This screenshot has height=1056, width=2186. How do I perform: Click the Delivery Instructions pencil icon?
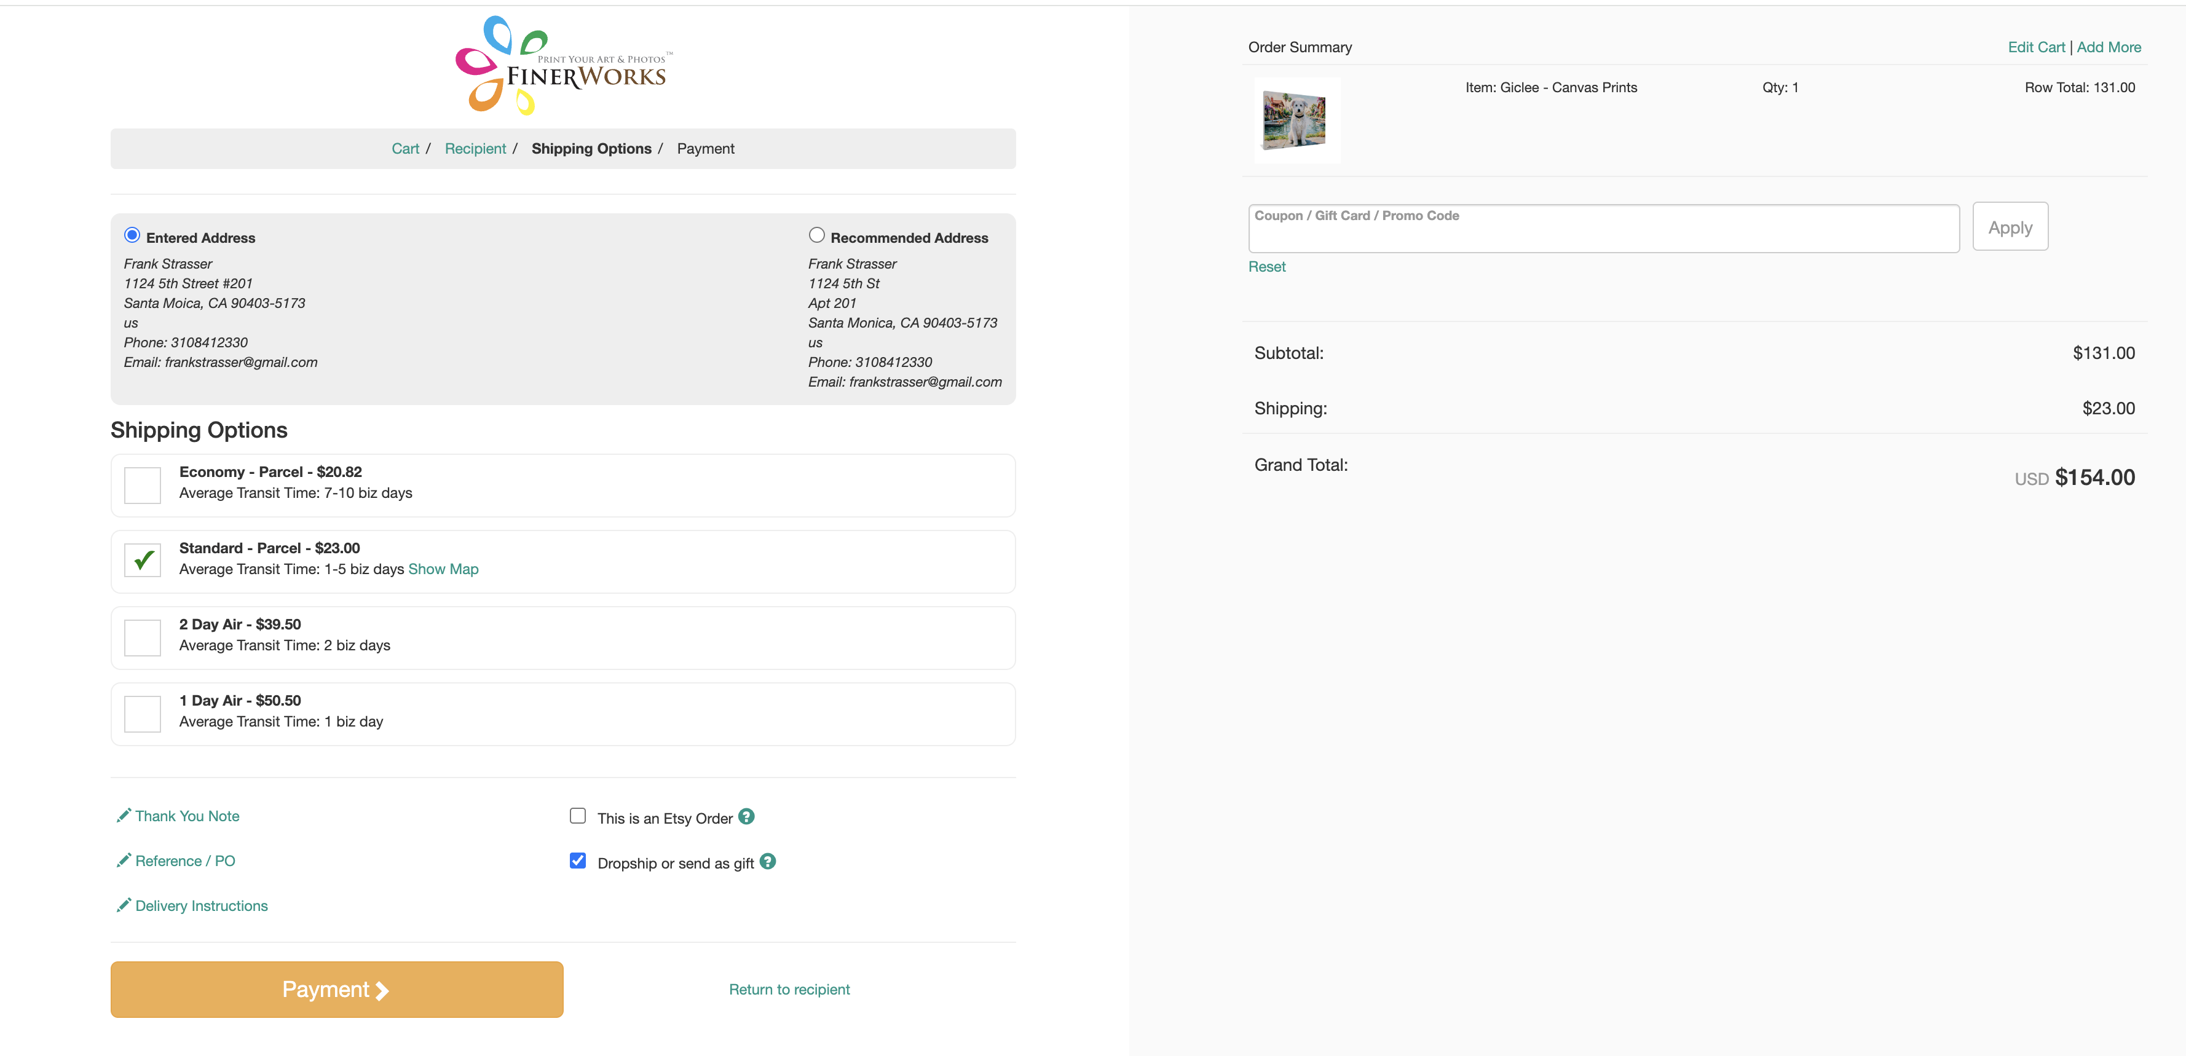[x=124, y=905]
